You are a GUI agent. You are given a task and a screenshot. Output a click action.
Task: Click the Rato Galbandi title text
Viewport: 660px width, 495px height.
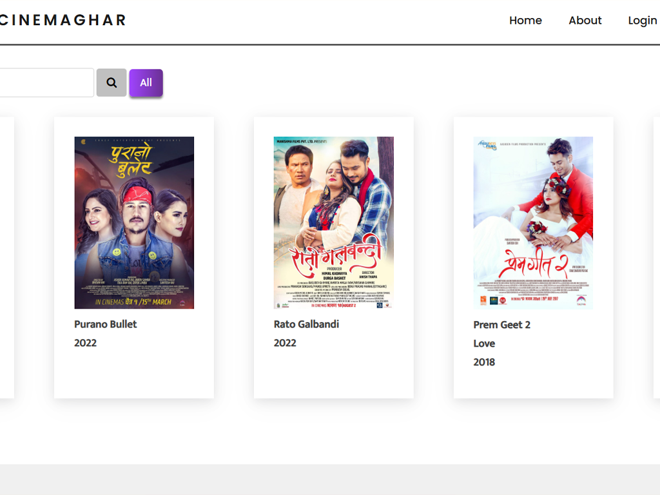click(306, 324)
